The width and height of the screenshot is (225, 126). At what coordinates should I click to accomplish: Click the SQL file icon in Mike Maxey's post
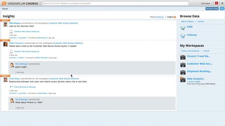(x=11, y=31)
